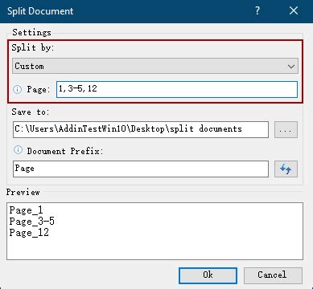Click the Document Prefix text field
Screen dimensions: 313x289
point(141,169)
